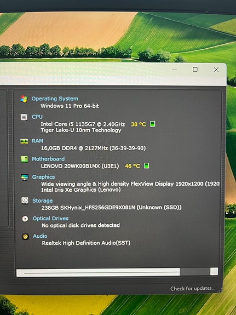Open the Graphics section heading

point(44,177)
